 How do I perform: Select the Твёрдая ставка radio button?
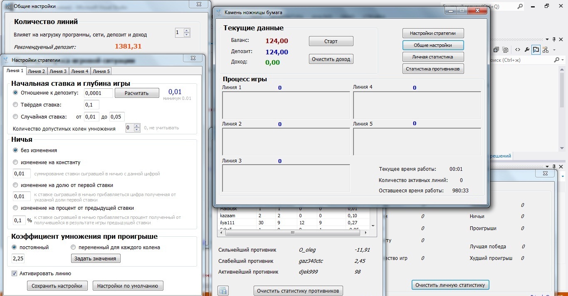tap(16, 105)
